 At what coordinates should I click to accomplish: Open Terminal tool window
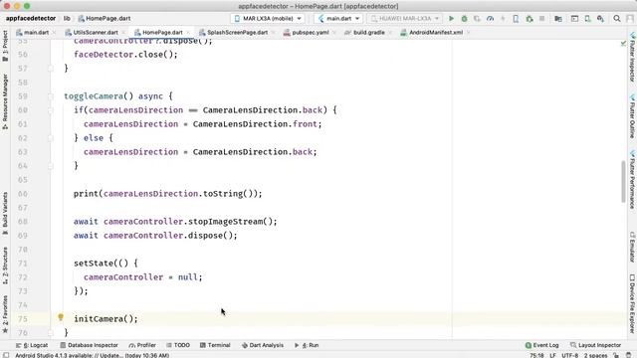215,345
